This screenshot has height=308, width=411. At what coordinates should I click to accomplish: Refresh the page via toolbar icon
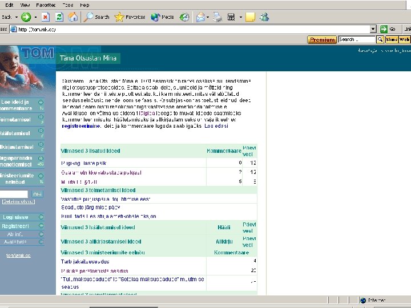pos(59,17)
